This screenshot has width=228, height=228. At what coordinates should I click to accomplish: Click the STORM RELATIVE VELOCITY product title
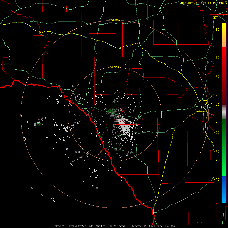[81, 226]
